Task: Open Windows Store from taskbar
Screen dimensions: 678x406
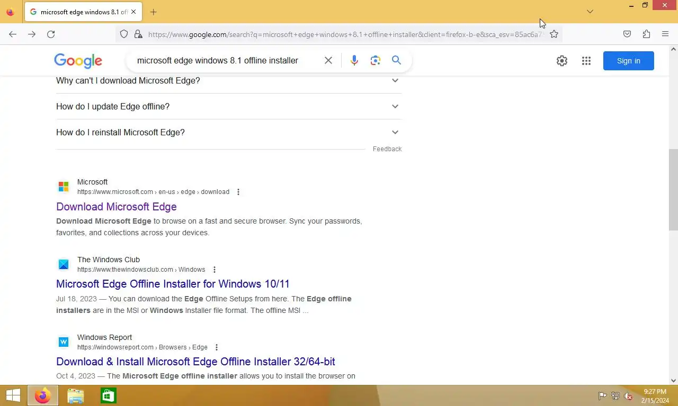Action: tap(109, 395)
